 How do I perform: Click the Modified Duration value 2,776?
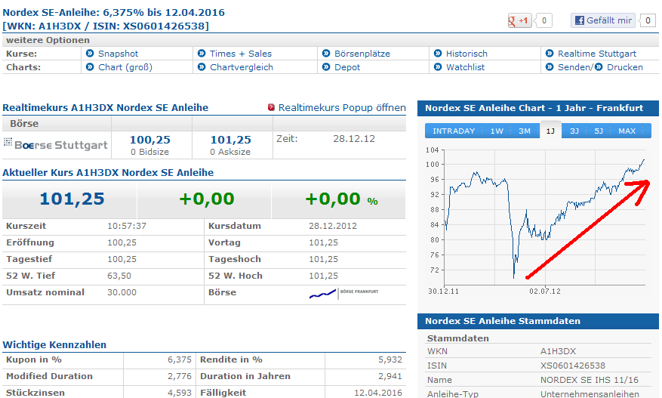point(180,376)
